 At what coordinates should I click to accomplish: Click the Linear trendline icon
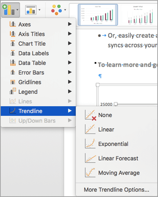coord(90,129)
